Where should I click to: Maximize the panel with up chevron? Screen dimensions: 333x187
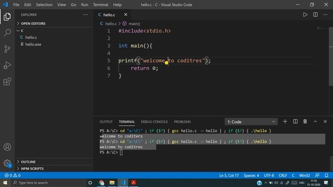coord(315,122)
